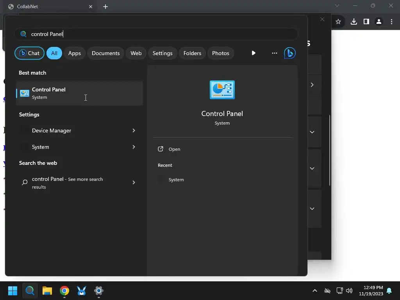Viewport: 400px width, 300px height.
Task: Expand the control Panel web search chevron
Action: [134, 182]
